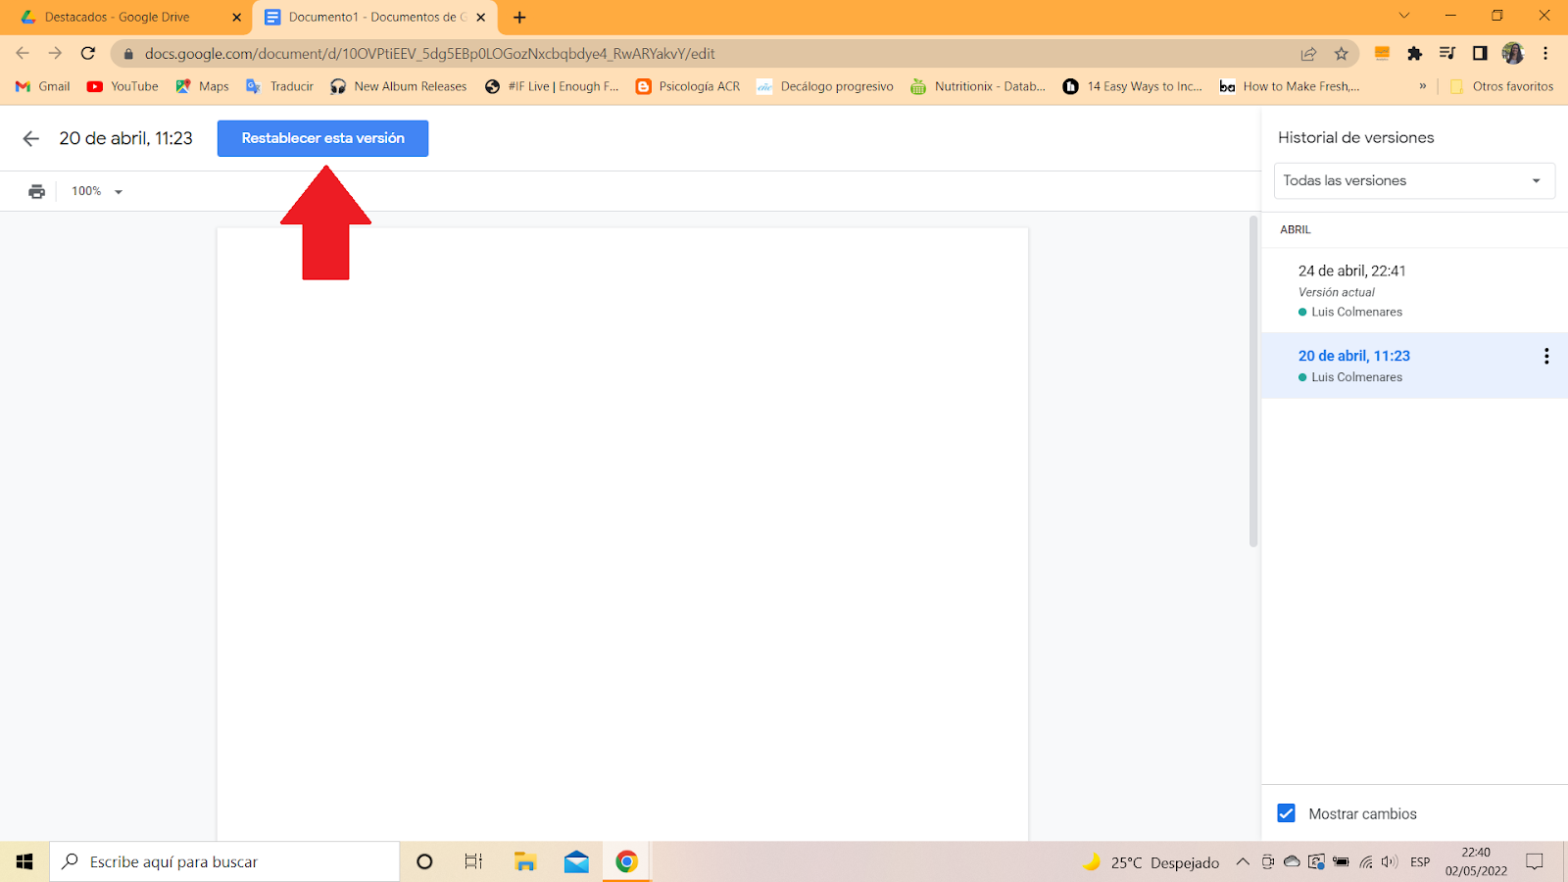This screenshot has width=1568, height=882.
Task: Open the Decálogo progresivo bookmark
Action: point(825,86)
